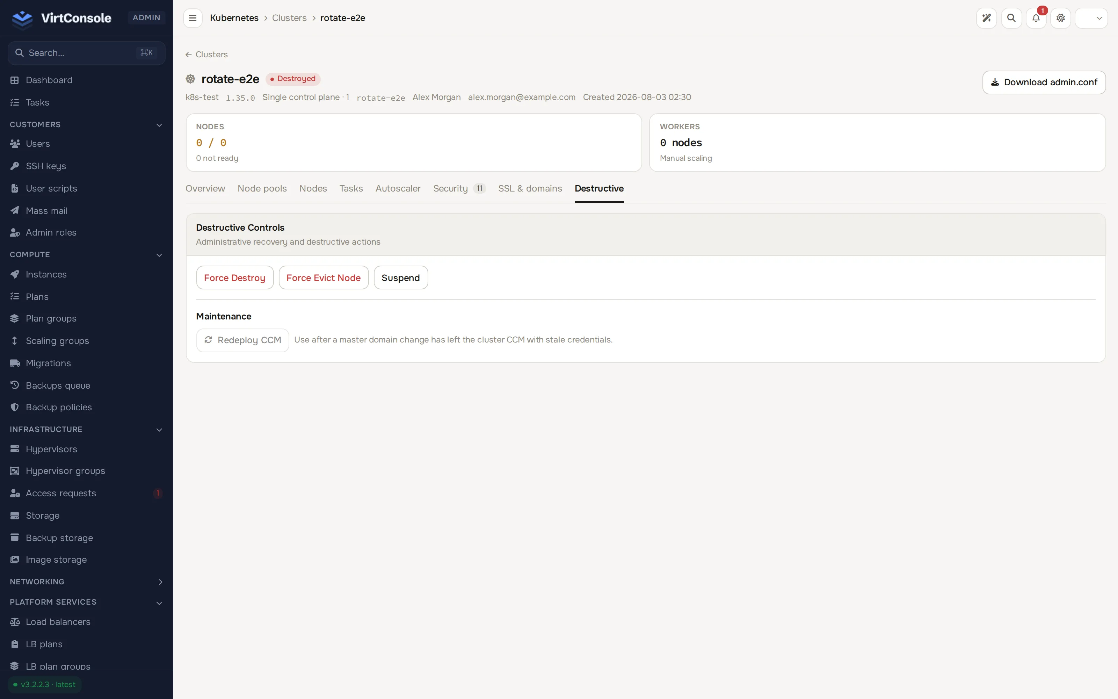The width and height of the screenshot is (1118, 699).
Task: Download admin.conf file
Action: (x=1044, y=82)
